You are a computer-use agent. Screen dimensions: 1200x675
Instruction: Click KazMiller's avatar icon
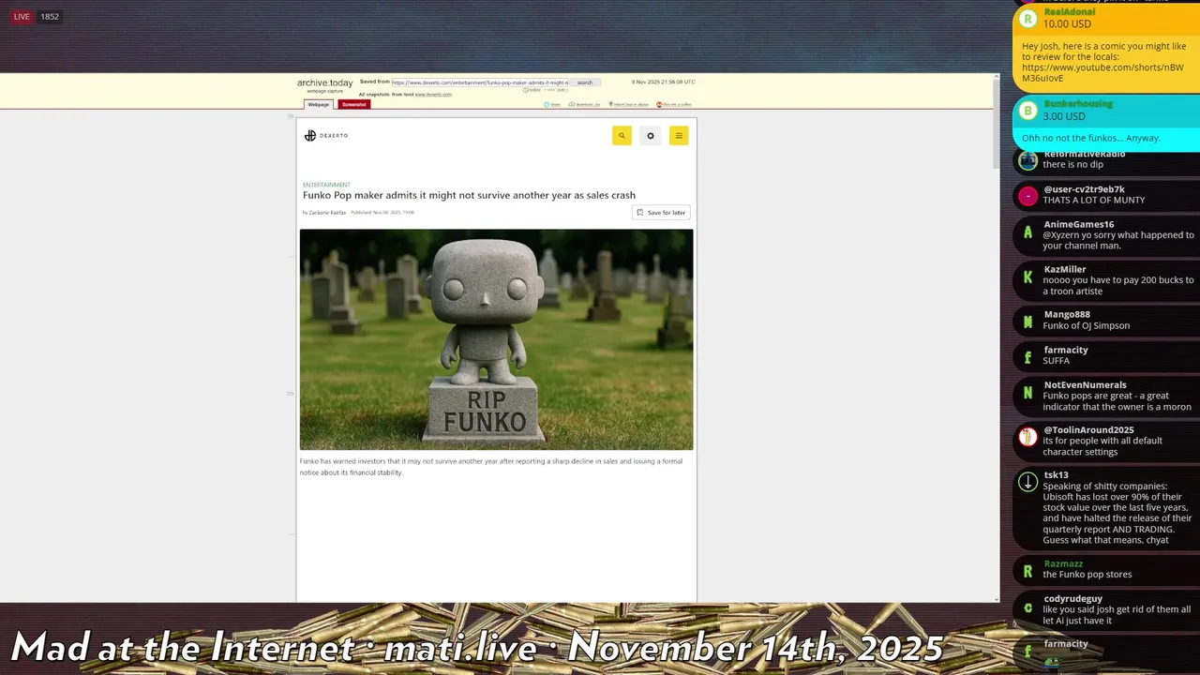(1028, 277)
